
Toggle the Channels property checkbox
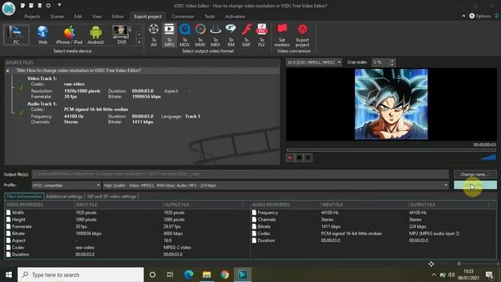254,219
